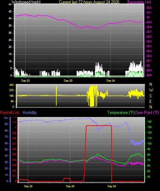Image resolution: width=160 pixels, height=191 pixels.
Task: Click the Dew Point (°F) legend label
Action: pos(147,113)
